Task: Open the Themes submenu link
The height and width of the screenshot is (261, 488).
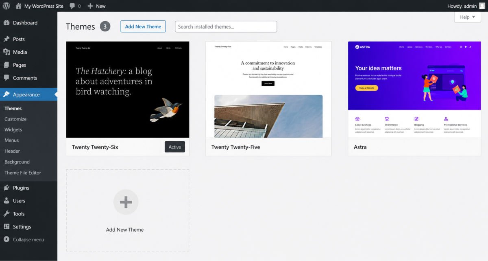Action: click(13, 108)
